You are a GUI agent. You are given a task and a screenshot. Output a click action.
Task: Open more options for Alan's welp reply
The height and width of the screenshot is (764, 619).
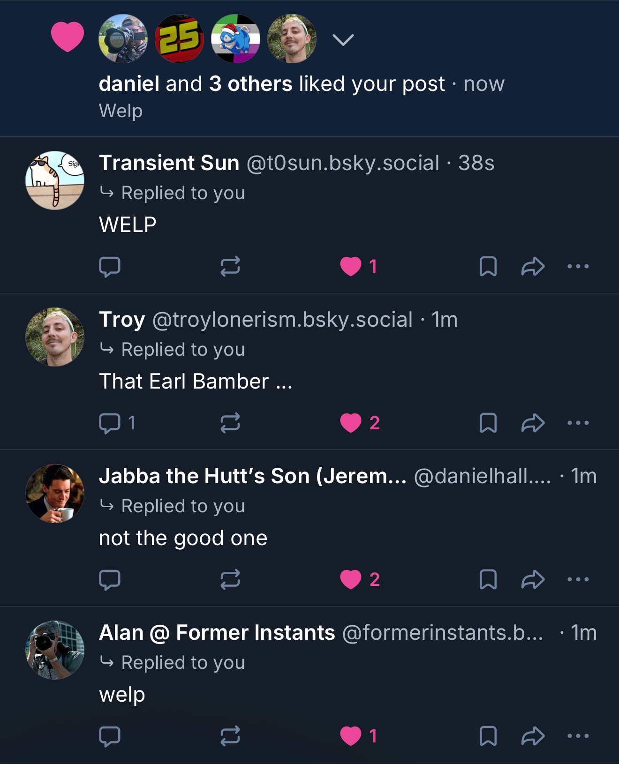[578, 736]
